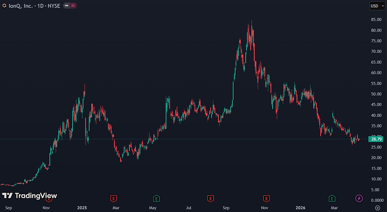The height and width of the screenshot is (212, 387).
Task: Open chart settings hexagon gear icon
Action: [x=378, y=208]
